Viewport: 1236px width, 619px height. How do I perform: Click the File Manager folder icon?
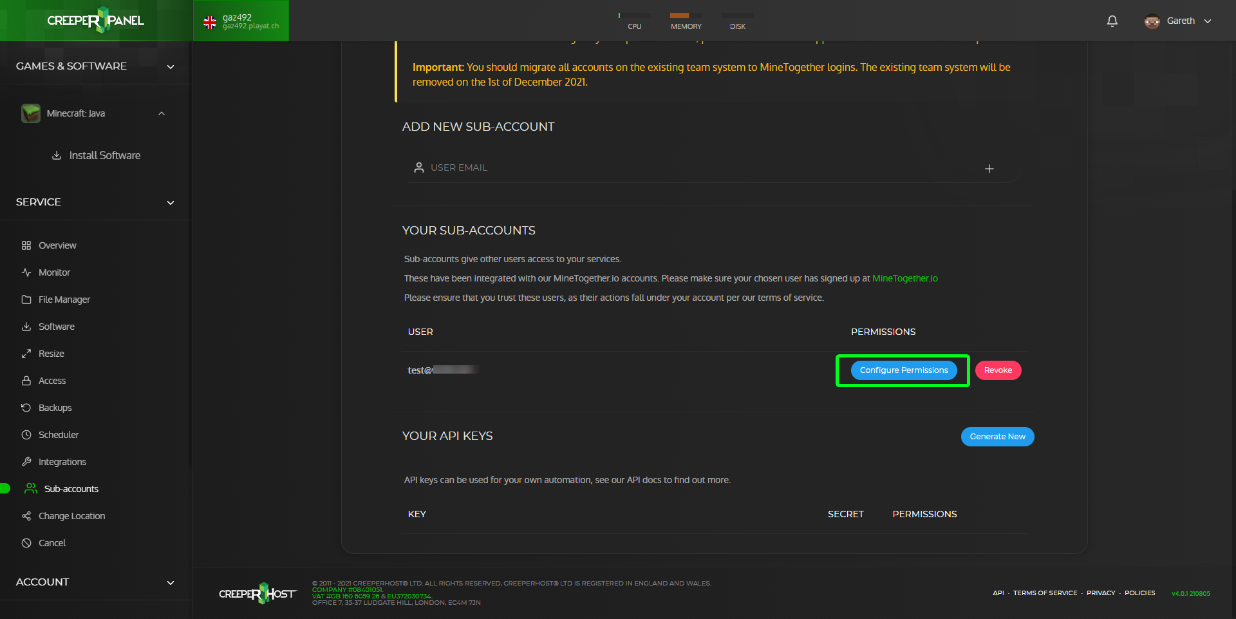[x=26, y=300]
